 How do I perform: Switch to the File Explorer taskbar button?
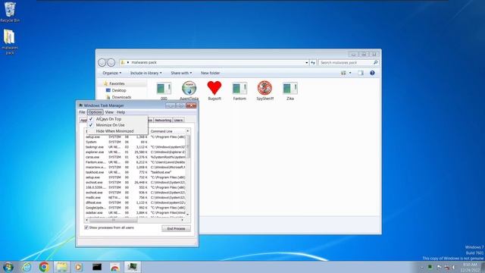pyautogui.click(x=61, y=267)
